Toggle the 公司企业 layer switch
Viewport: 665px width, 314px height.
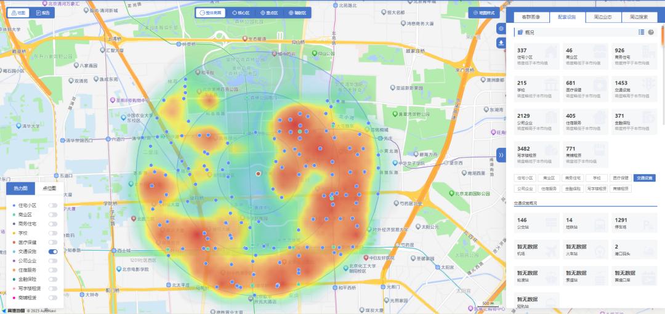pos(52,261)
